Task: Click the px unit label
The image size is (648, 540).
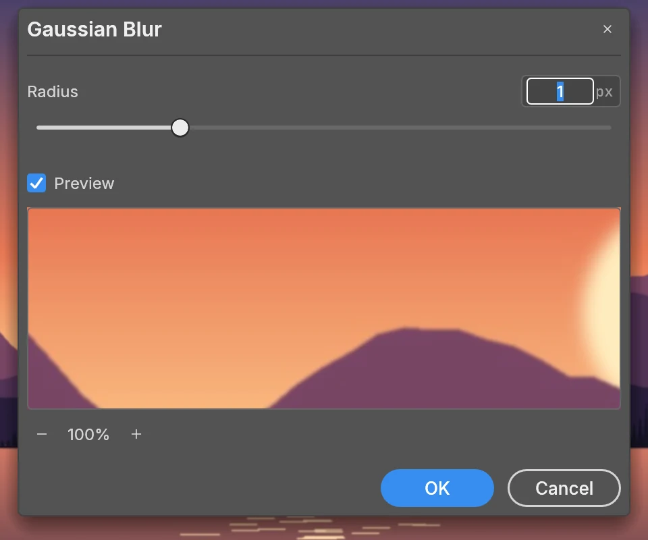Action: [604, 92]
